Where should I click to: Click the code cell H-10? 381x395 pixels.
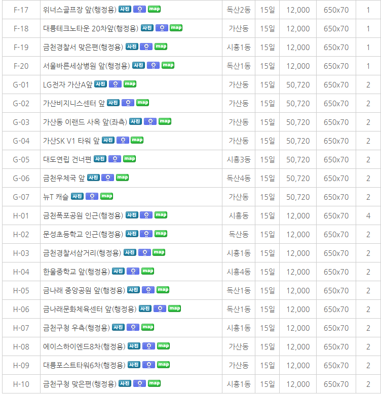tap(21, 384)
